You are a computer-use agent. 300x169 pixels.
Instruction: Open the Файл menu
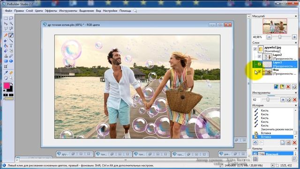click(8, 11)
